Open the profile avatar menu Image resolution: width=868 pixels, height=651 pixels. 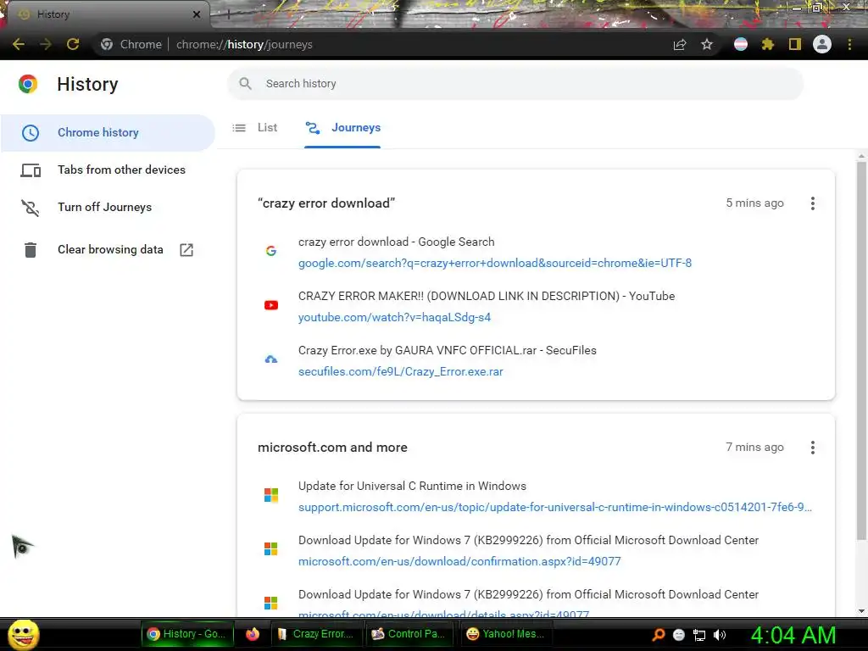click(822, 44)
